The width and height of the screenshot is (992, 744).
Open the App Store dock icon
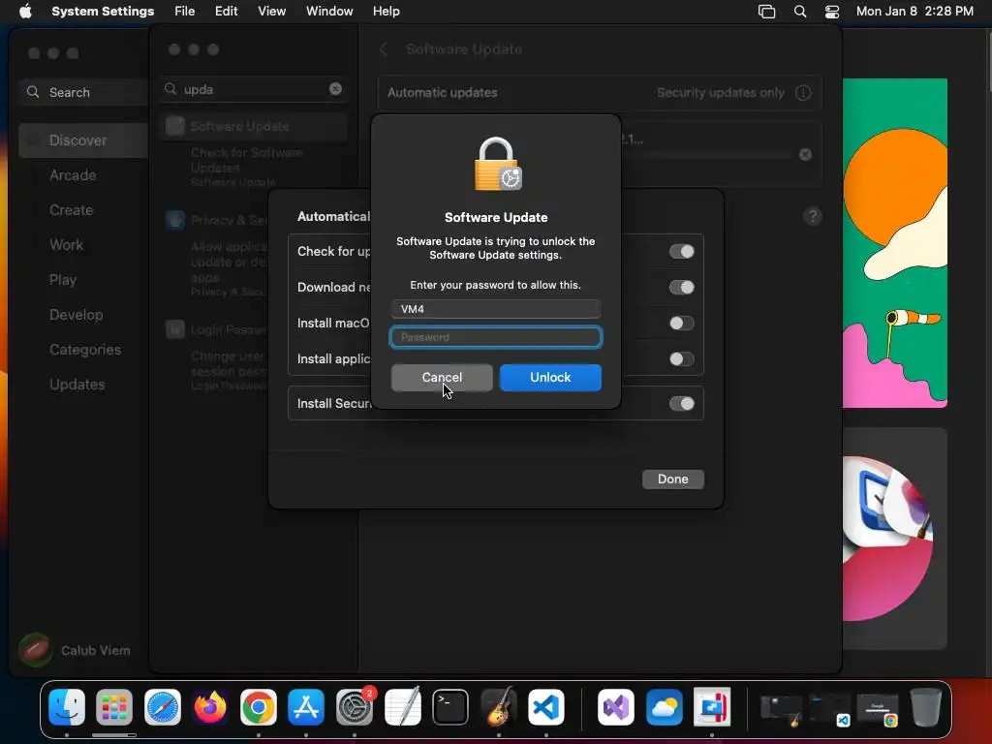306,707
